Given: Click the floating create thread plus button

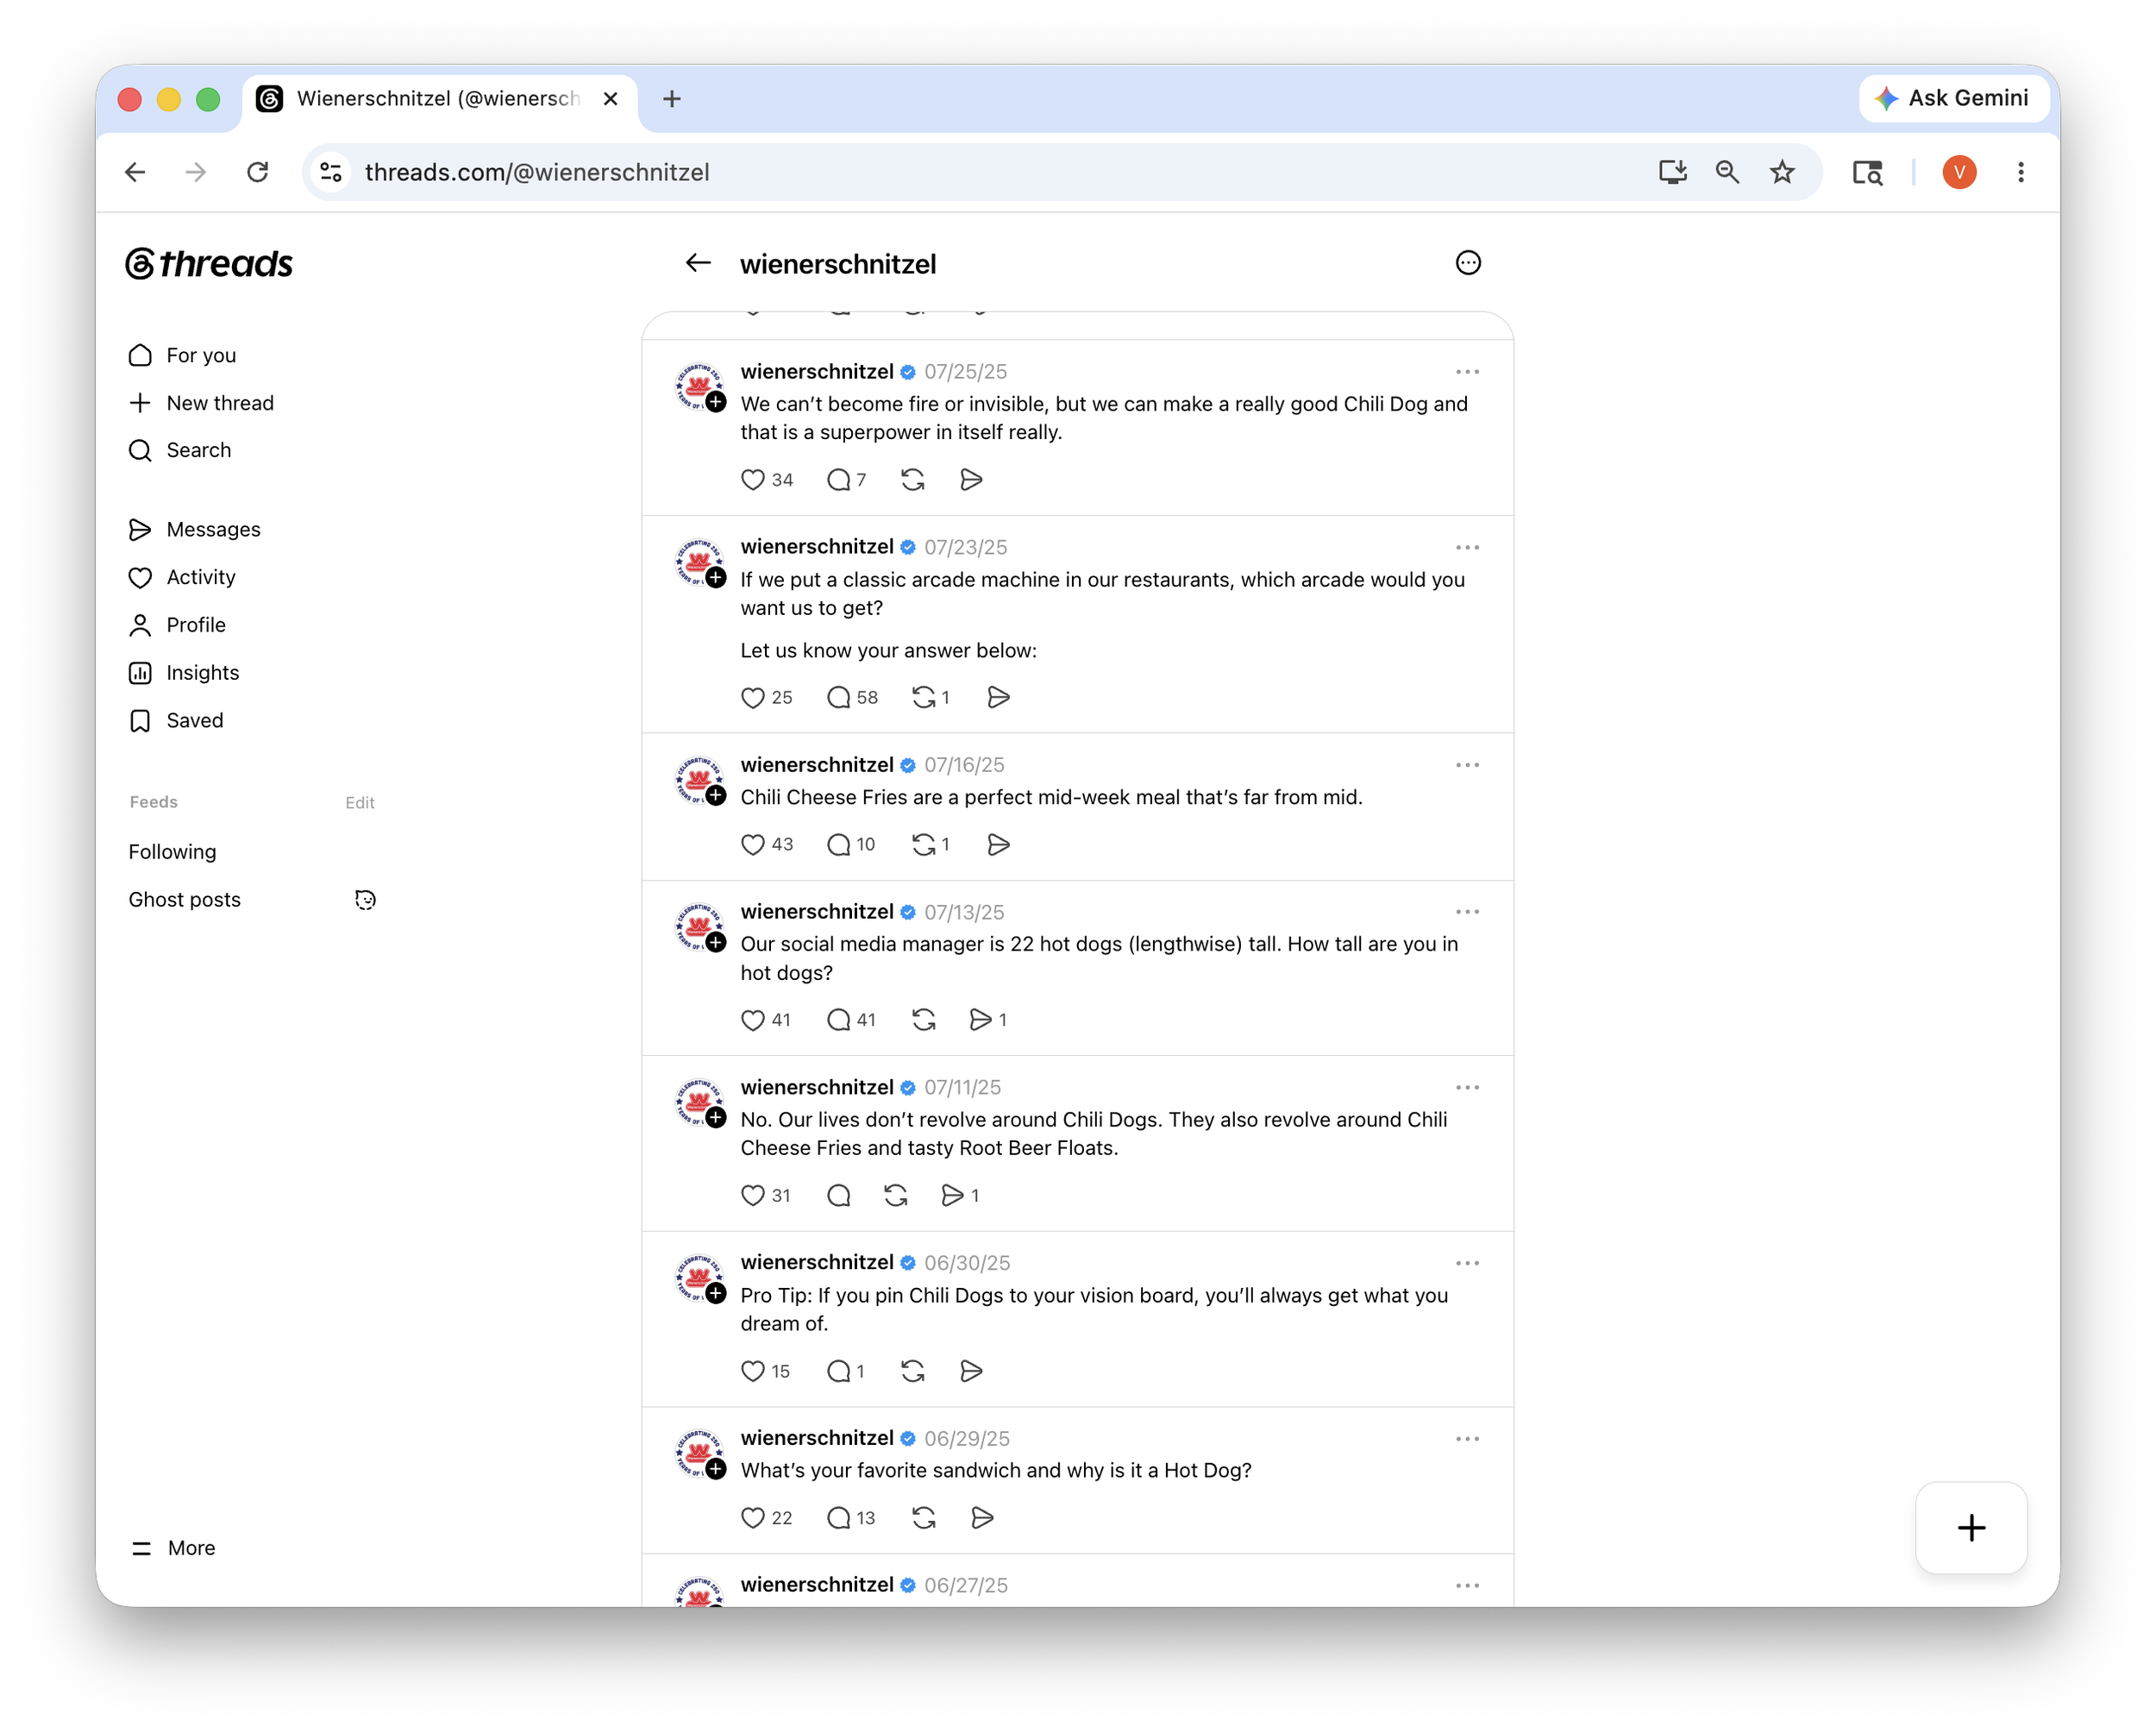Looking at the screenshot, I should [x=1971, y=1528].
